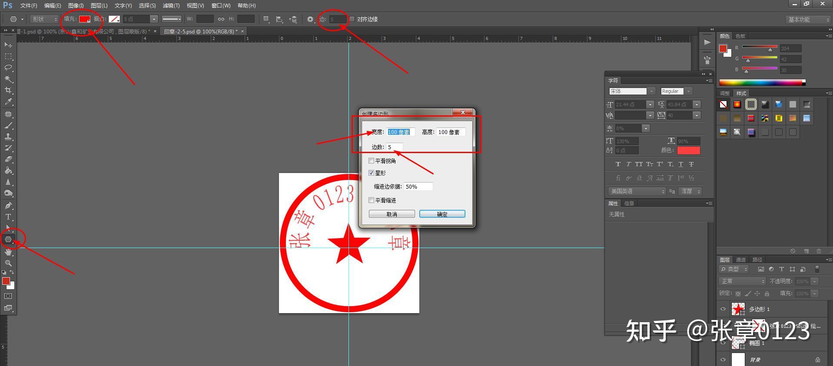Viewport: 833px width, 366px height.
Task: Filter layers by pixel layers icon
Action: coord(761,269)
